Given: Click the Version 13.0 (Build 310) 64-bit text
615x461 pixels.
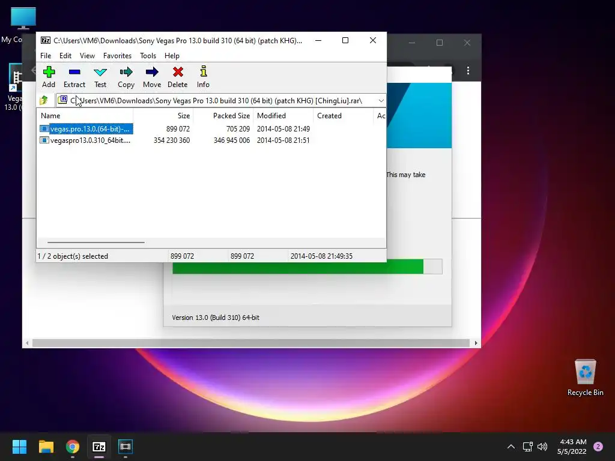Looking at the screenshot, I should (216, 318).
